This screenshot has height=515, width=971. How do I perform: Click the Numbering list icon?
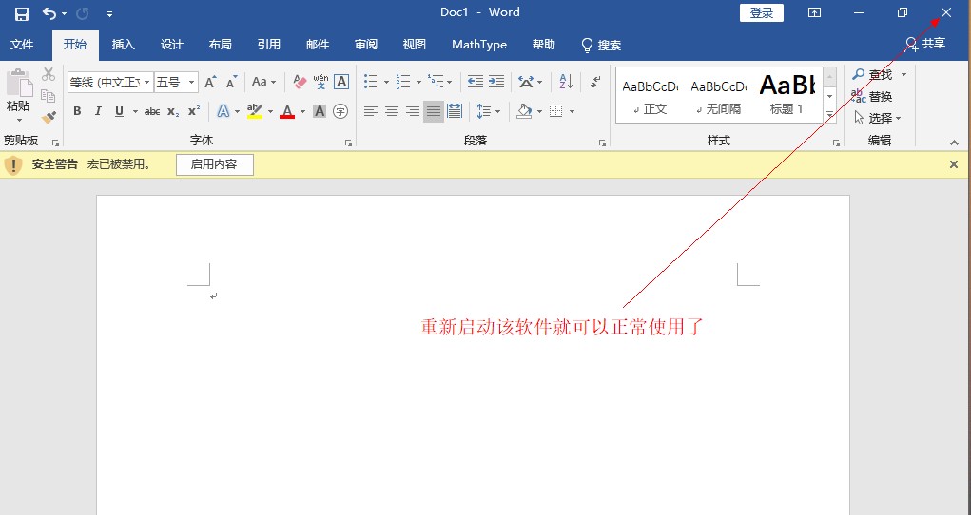coord(403,82)
